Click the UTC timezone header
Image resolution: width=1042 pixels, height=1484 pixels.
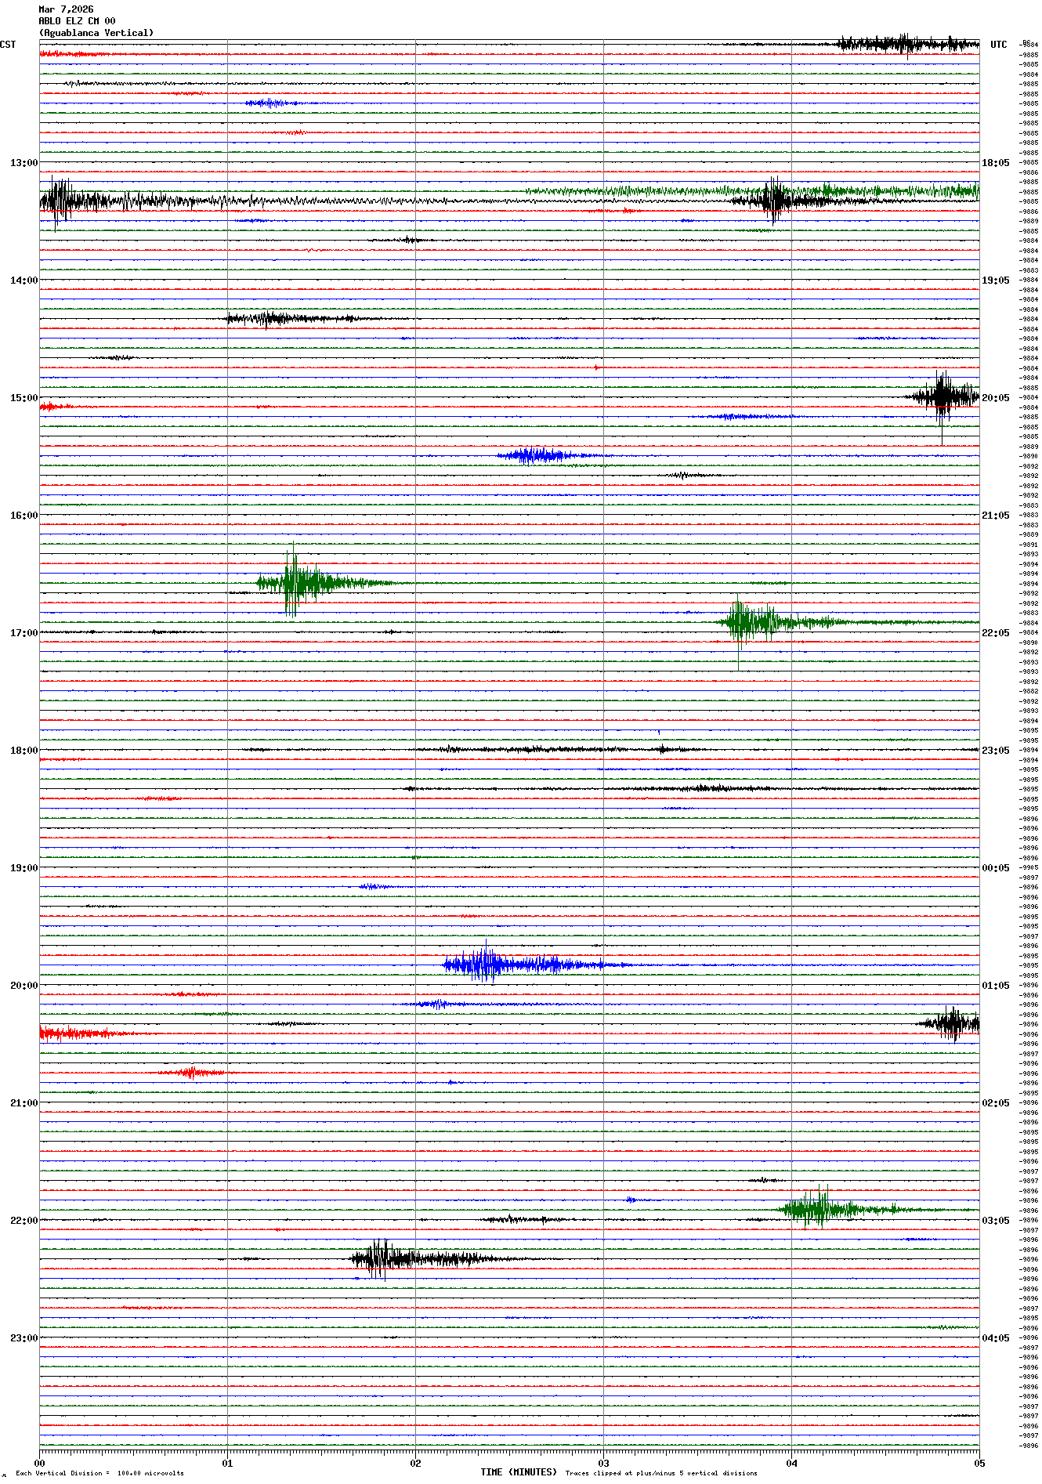click(x=998, y=45)
